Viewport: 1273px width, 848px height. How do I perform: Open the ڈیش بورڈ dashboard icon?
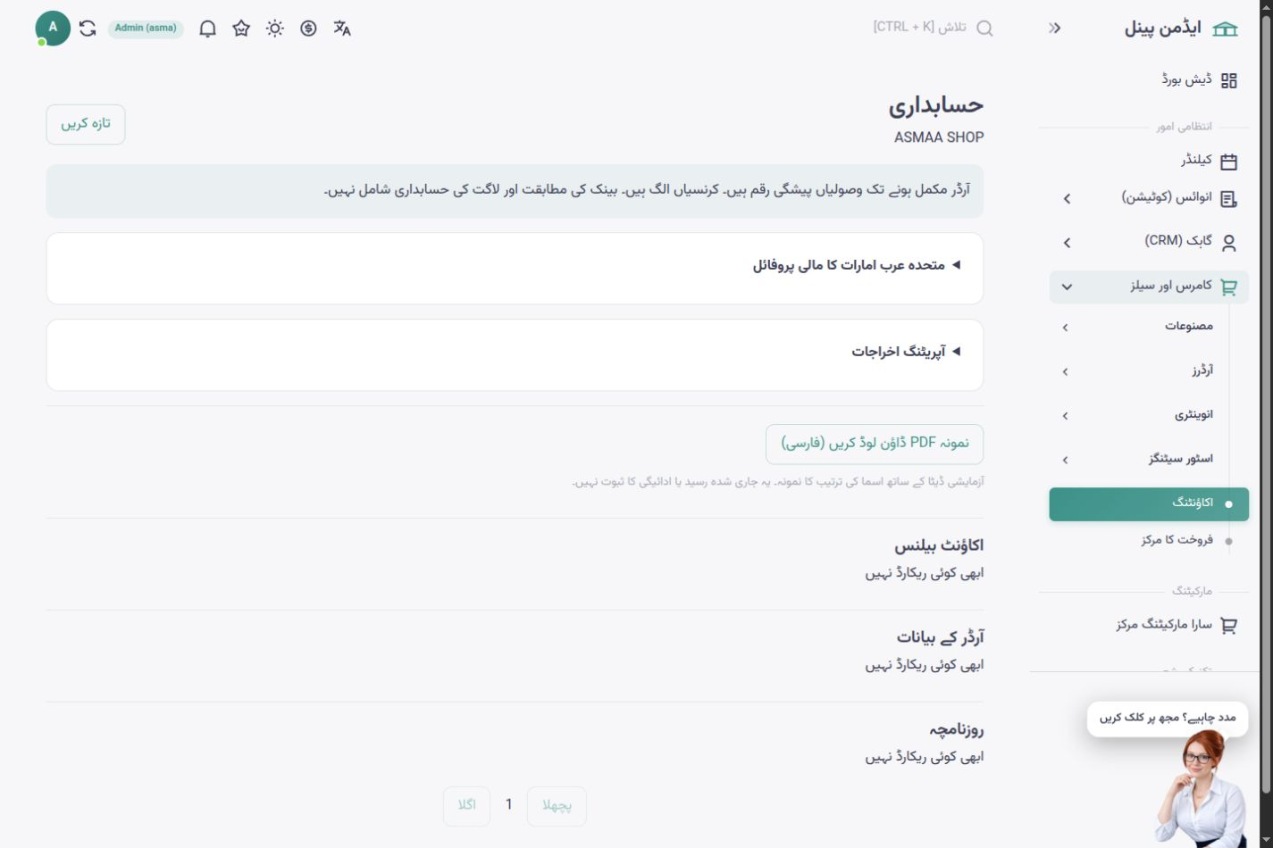1229,80
